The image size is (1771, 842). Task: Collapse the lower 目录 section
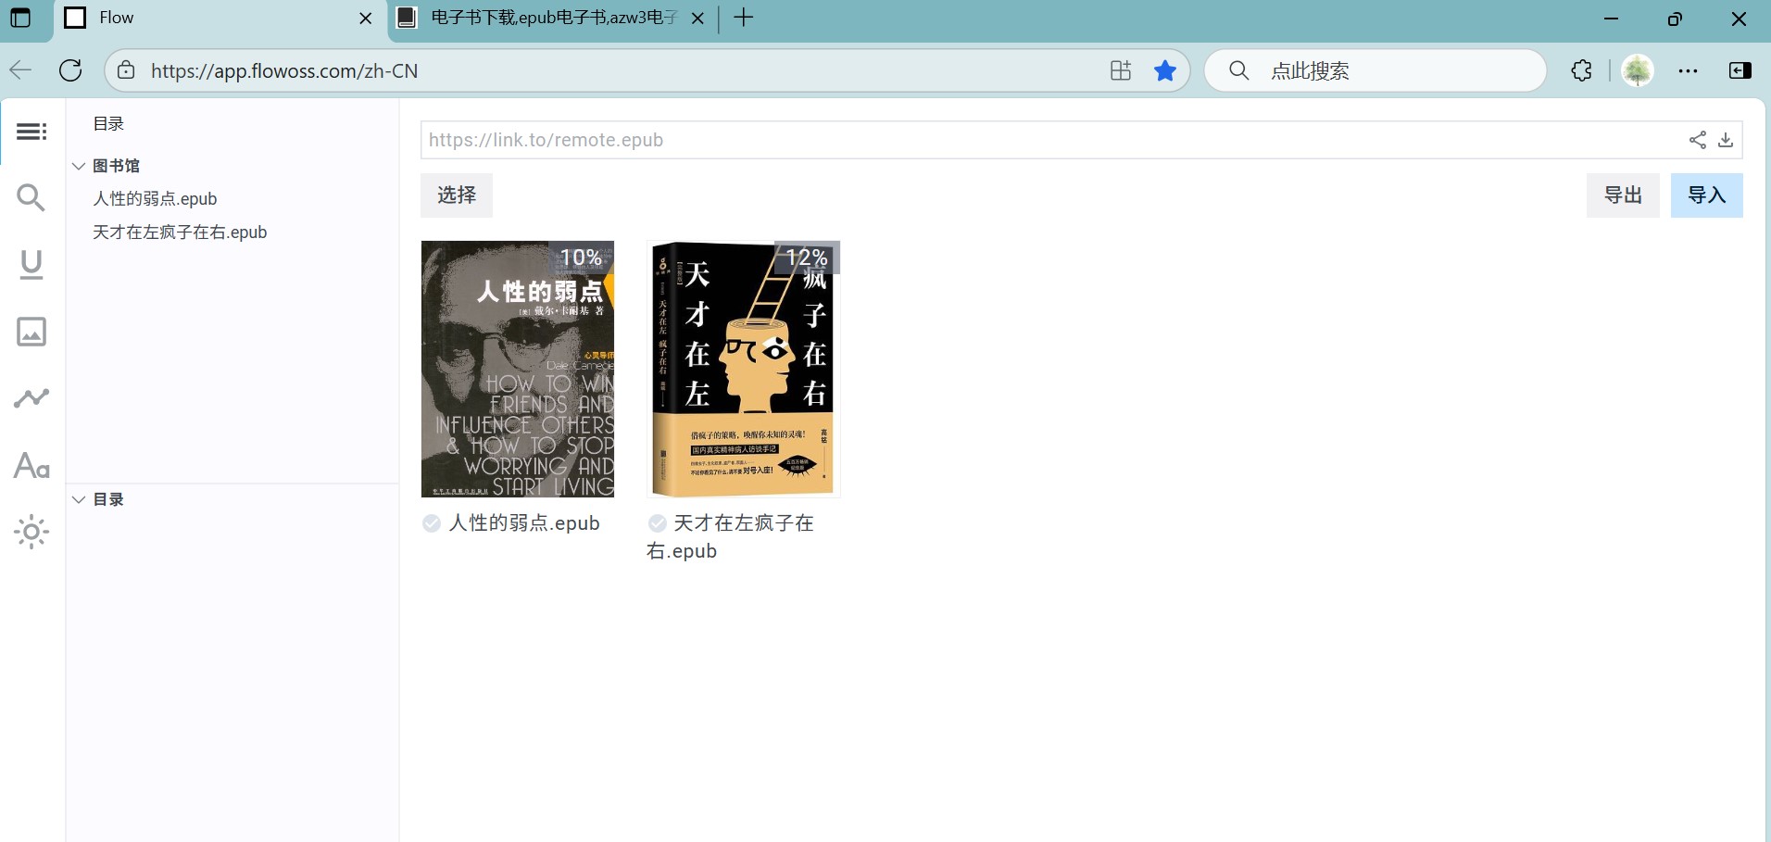tap(79, 499)
